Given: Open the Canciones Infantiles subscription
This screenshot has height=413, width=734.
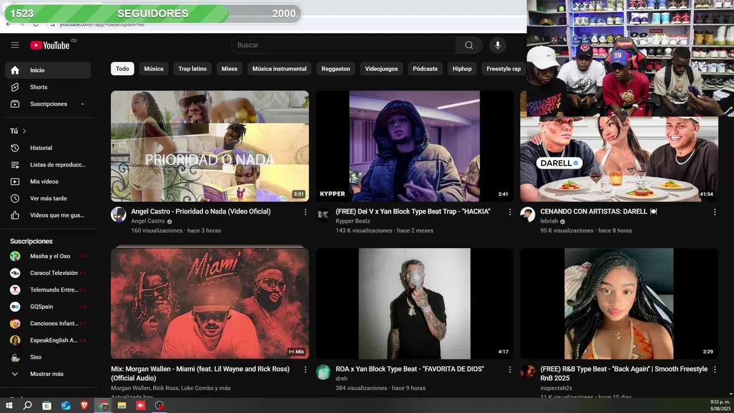Looking at the screenshot, I should [x=48, y=324].
